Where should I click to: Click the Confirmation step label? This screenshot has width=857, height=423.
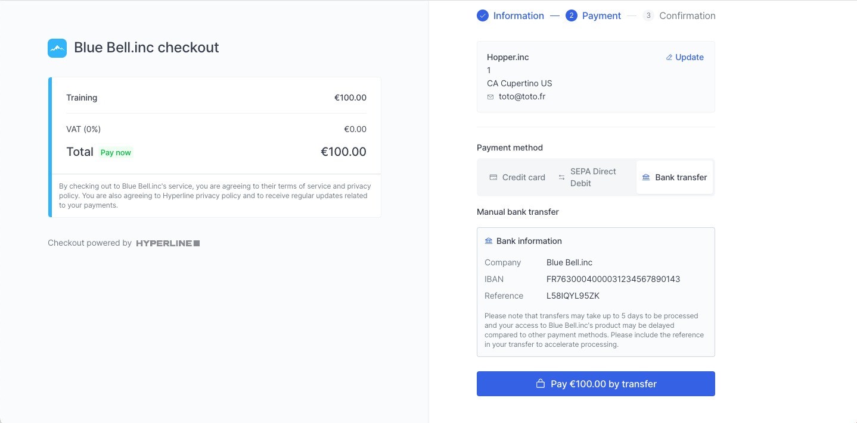[x=687, y=16]
